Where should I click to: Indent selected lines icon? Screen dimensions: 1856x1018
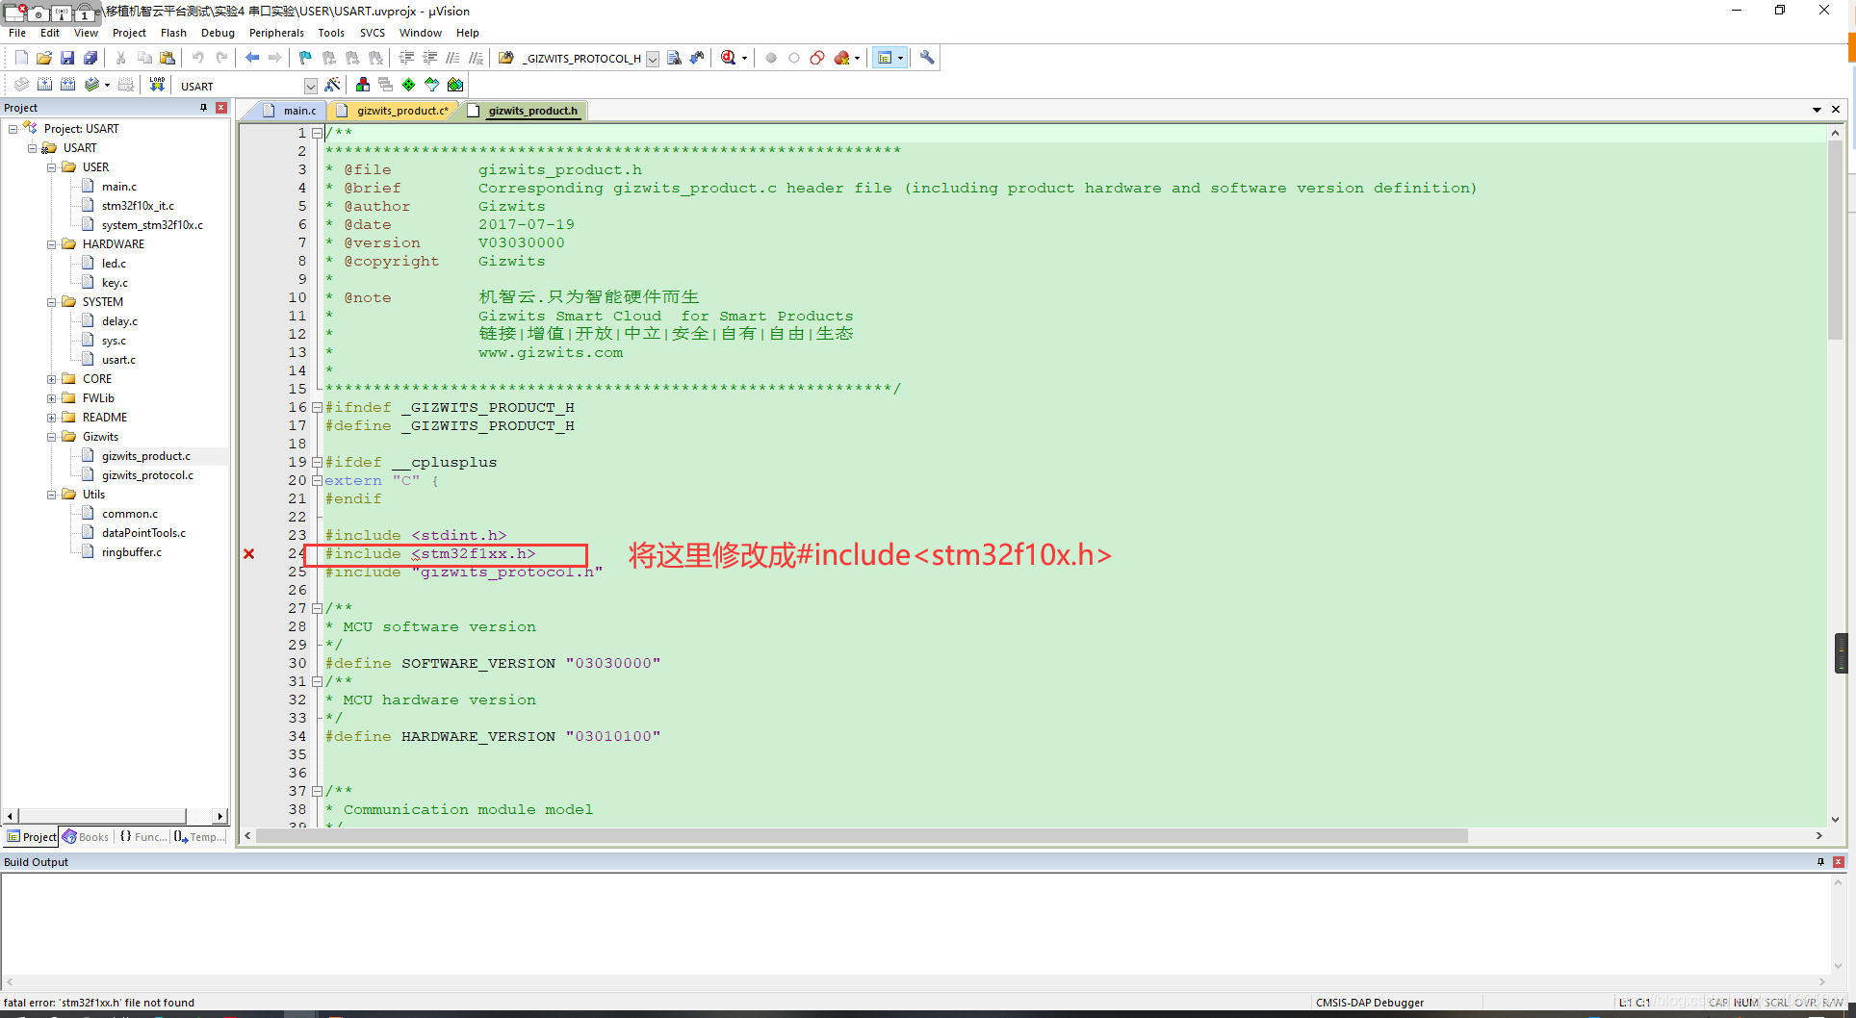coord(406,58)
